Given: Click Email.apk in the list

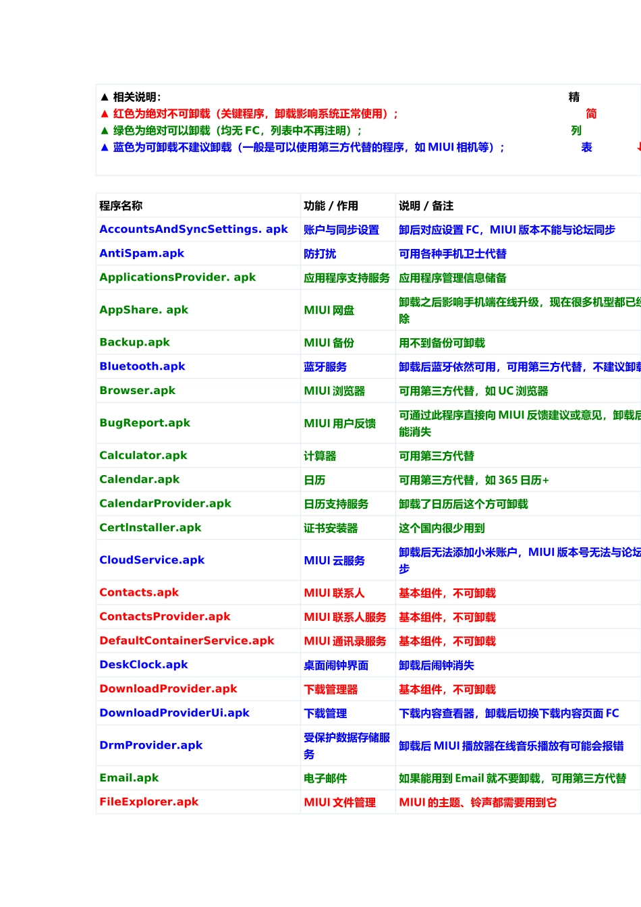Looking at the screenshot, I should point(129,778).
